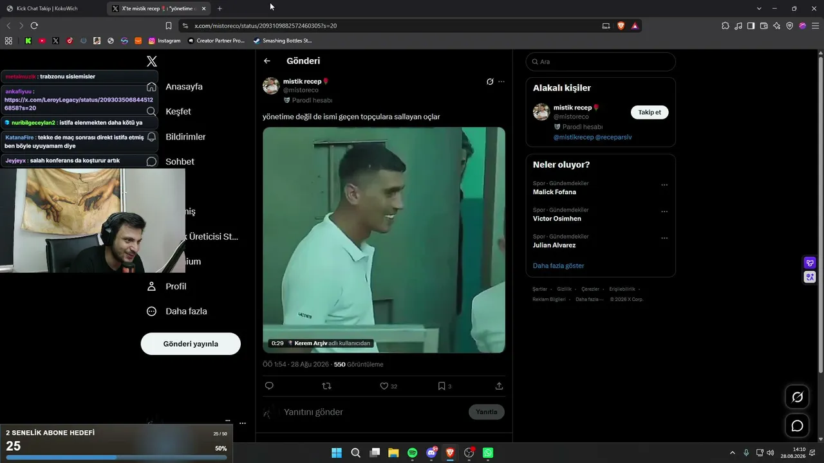Screen dimensions: 824x463
Task: Open the @receparslv mention link
Action: pyautogui.click(x=613, y=138)
